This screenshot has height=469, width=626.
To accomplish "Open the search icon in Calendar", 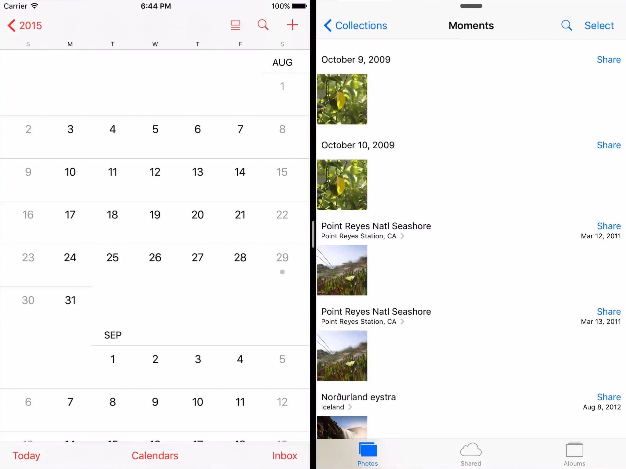I will pyautogui.click(x=263, y=25).
